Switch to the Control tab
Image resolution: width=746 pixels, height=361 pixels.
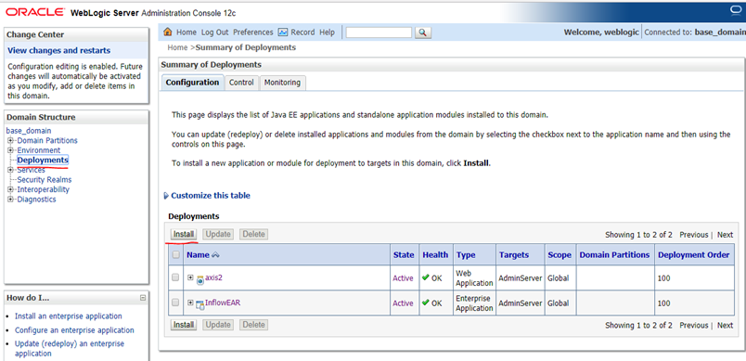coord(241,83)
